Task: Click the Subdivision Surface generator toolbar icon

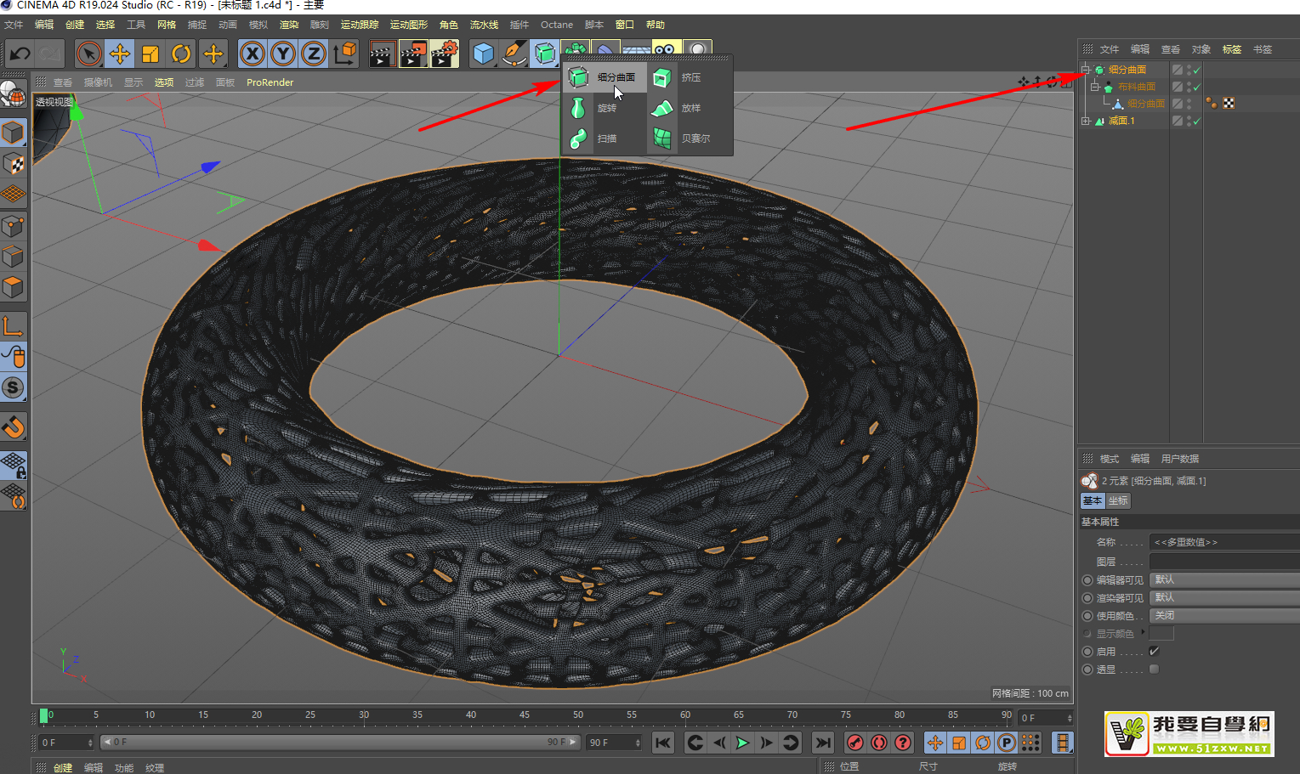Action: point(544,54)
